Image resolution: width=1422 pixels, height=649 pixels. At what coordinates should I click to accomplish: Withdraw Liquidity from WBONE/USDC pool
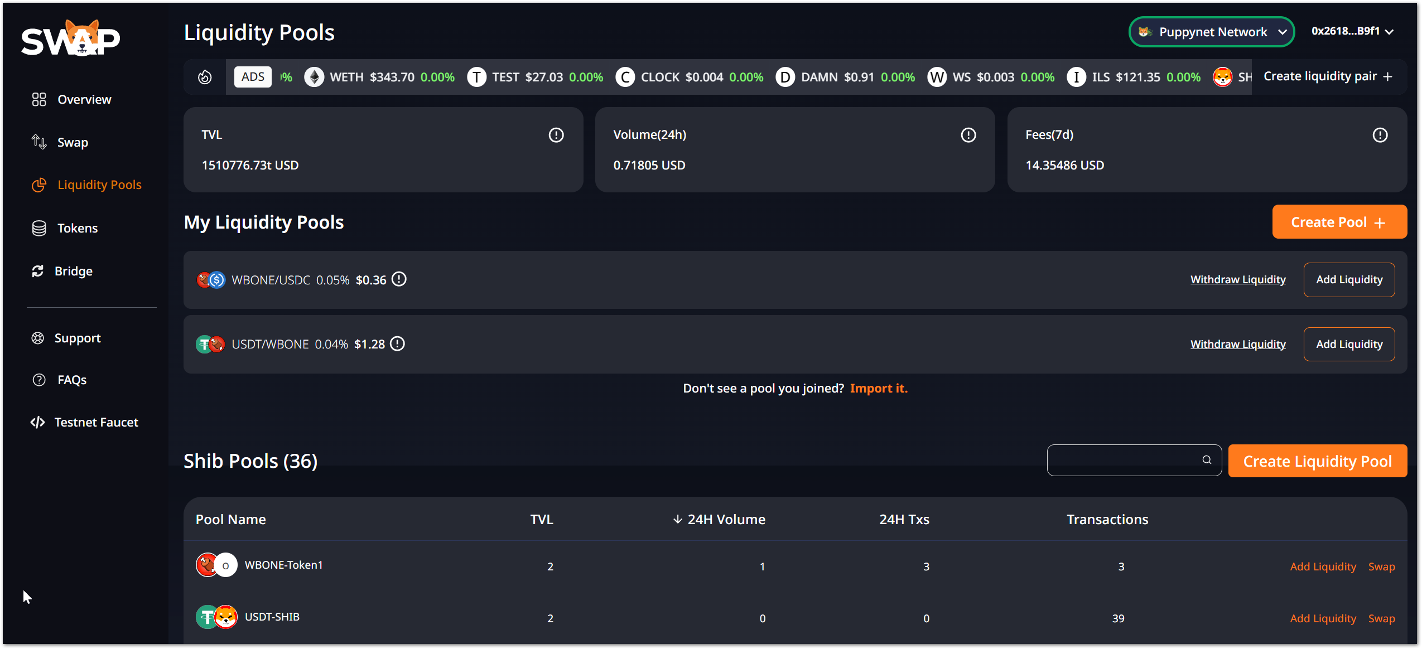[x=1237, y=279]
